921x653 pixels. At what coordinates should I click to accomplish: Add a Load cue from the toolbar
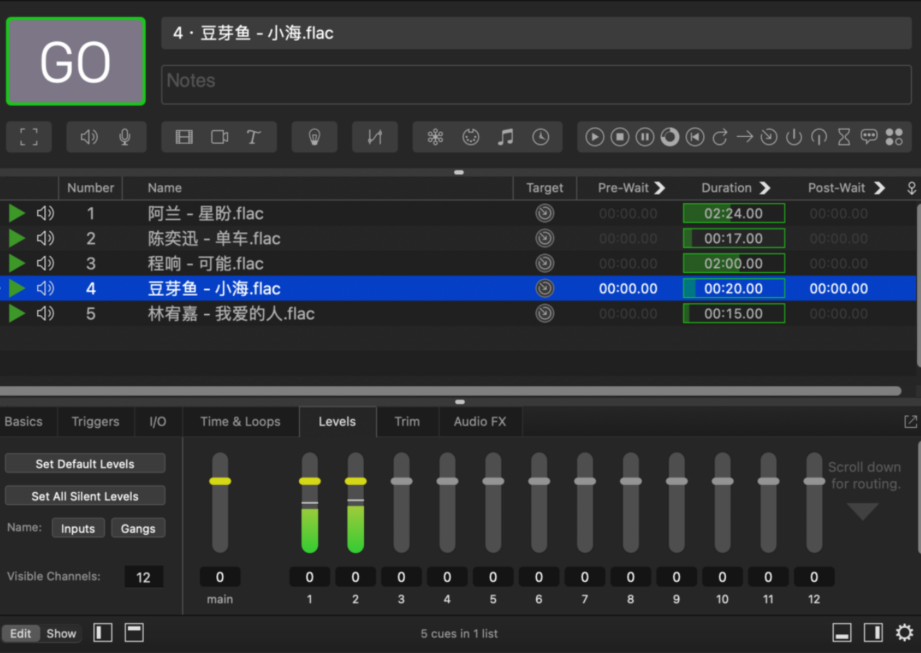[670, 137]
